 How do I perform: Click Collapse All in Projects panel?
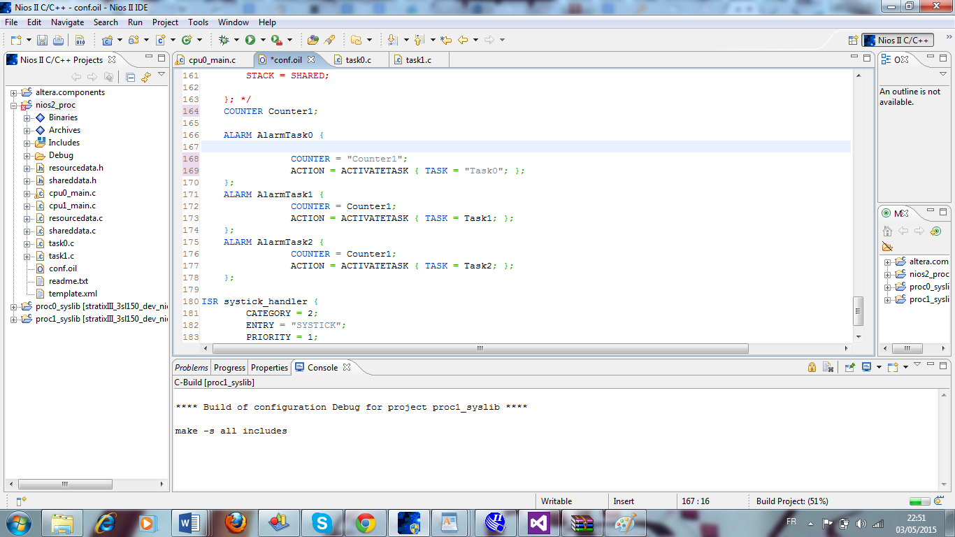130,77
